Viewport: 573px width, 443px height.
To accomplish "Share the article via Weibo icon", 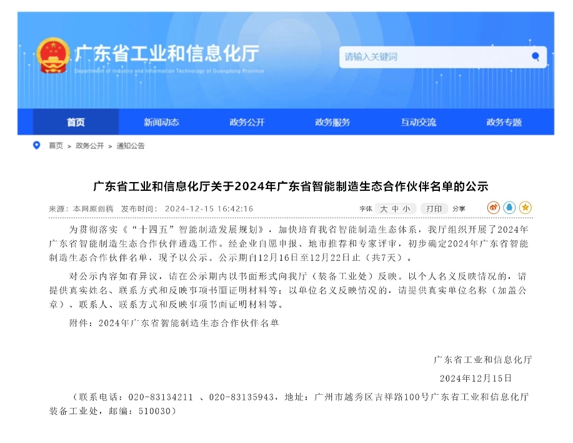I will 493,208.
